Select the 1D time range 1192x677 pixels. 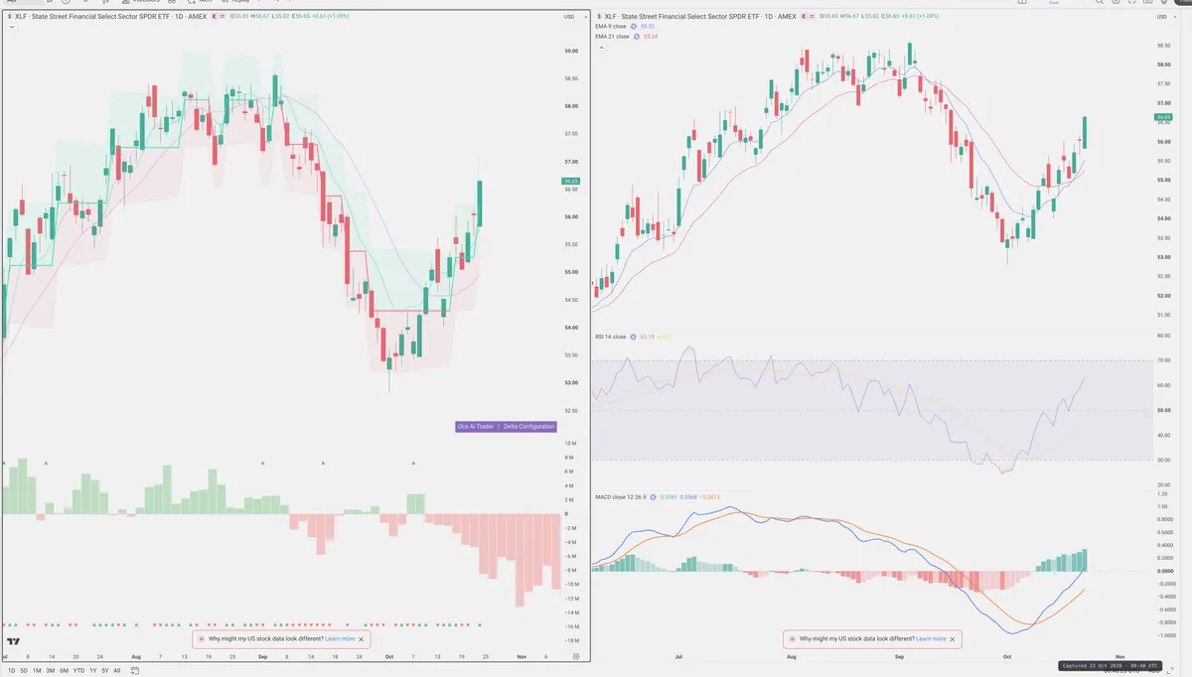(x=11, y=671)
